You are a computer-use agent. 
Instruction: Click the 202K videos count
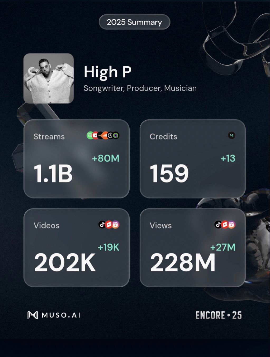[65, 262]
